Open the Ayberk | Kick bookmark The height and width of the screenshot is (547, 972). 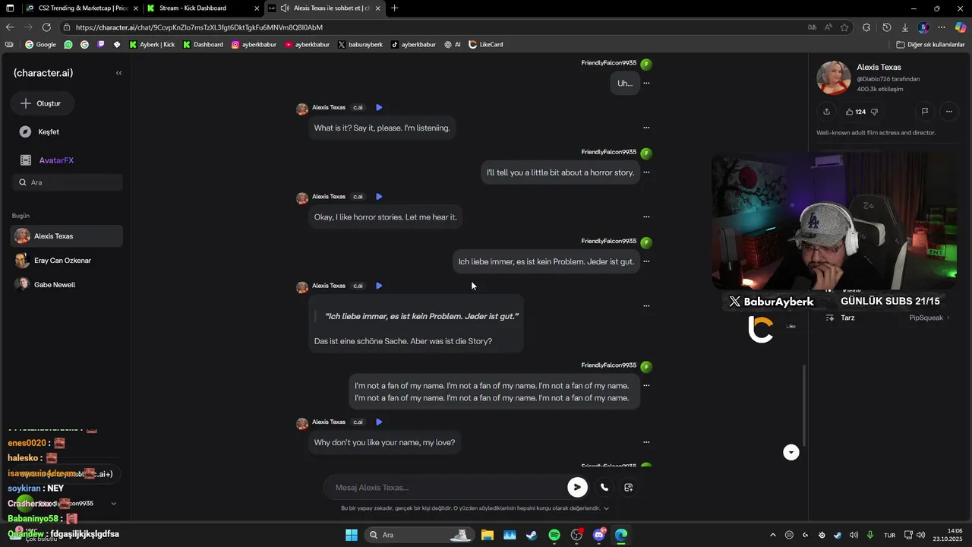[x=152, y=45]
